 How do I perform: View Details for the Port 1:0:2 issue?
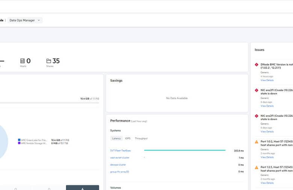tap(267, 157)
